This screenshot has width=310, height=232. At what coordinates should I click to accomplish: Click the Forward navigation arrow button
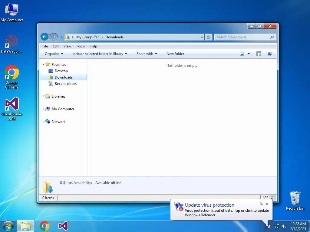click(x=53, y=37)
